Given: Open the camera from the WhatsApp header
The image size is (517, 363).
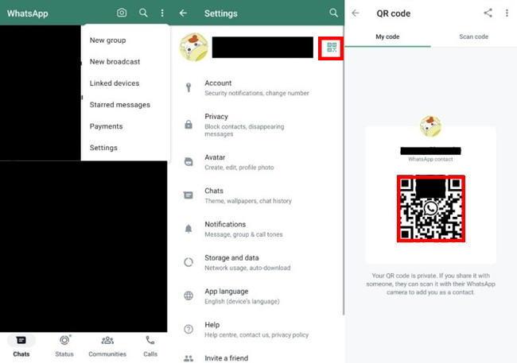Looking at the screenshot, I should (122, 13).
